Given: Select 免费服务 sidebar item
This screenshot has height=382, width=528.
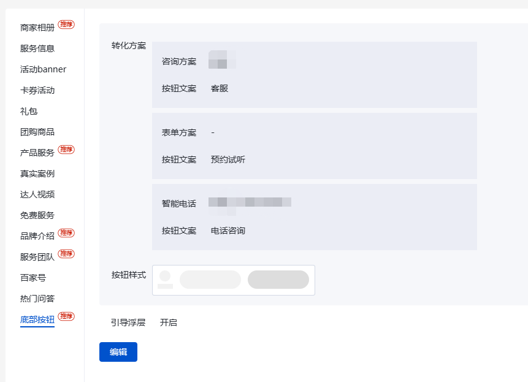Looking at the screenshot, I should pyautogui.click(x=37, y=215).
